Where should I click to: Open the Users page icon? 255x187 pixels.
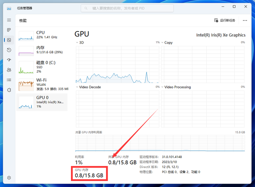point(9,70)
